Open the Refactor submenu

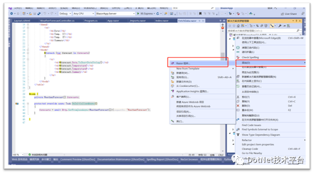(271, 140)
